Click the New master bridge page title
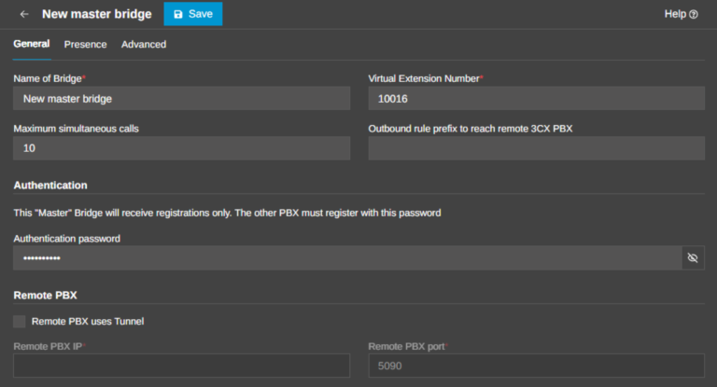 (x=97, y=14)
